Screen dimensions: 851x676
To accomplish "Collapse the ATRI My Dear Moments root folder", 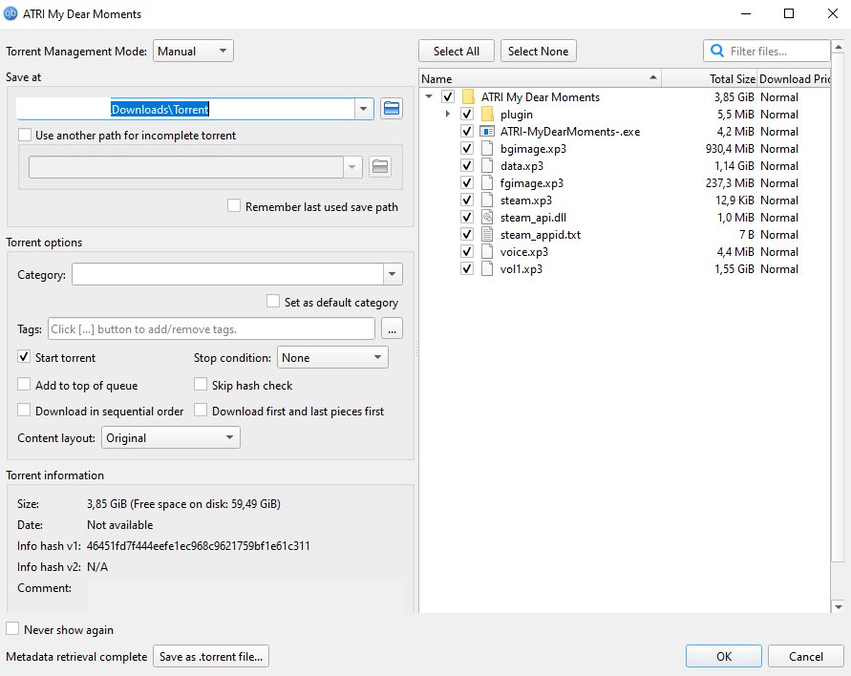I will [429, 96].
